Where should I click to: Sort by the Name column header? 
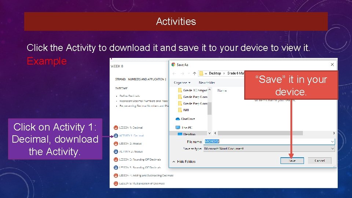(x=222, y=91)
